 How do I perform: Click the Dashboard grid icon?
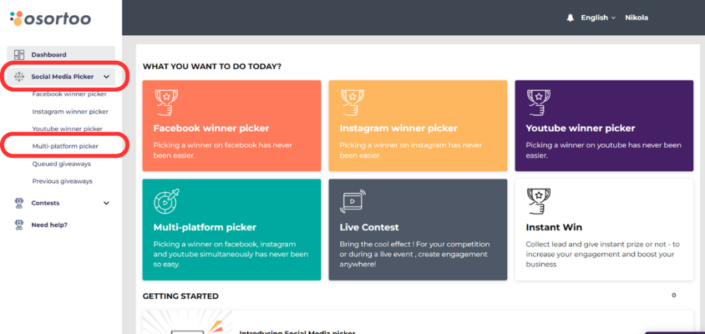[x=19, y=55]
